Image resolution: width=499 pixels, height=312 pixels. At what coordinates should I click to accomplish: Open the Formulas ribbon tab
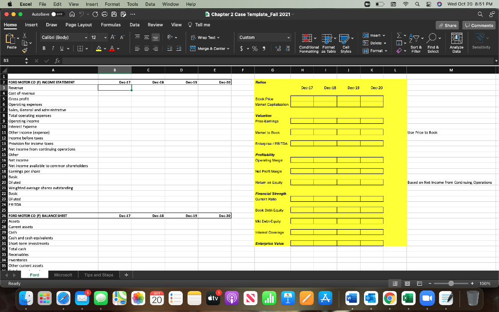111,25
